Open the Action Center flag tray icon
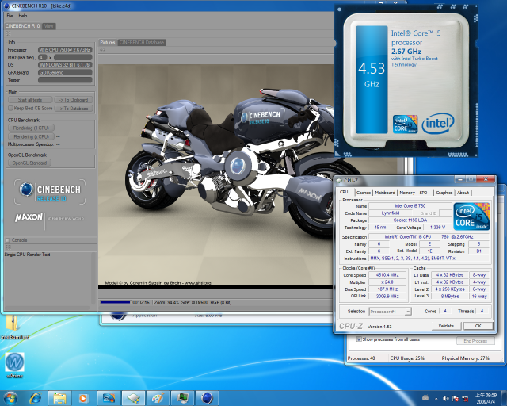Screen dimensions: 507x406 tap(456, 398)
